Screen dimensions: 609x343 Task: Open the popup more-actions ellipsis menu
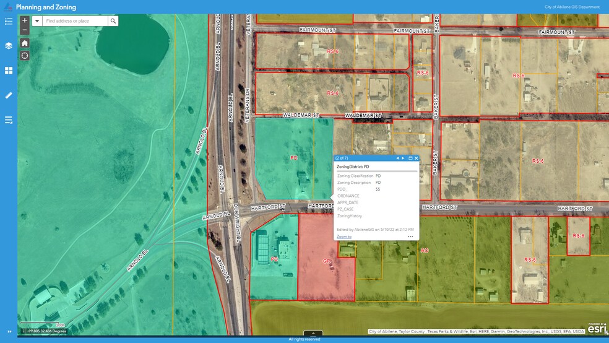[410, 237]
